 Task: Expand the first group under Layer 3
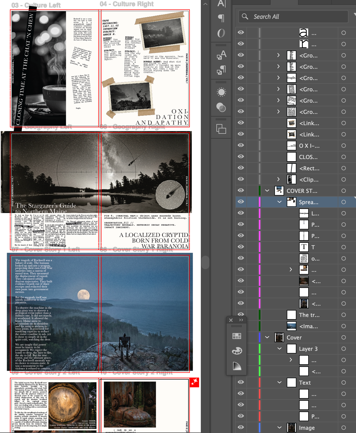[291, 360]
